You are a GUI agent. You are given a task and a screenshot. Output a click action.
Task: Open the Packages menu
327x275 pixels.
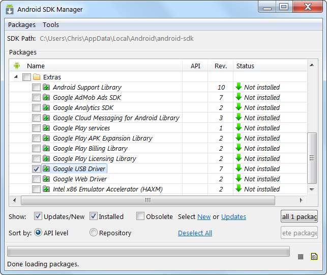click(22, 24)
